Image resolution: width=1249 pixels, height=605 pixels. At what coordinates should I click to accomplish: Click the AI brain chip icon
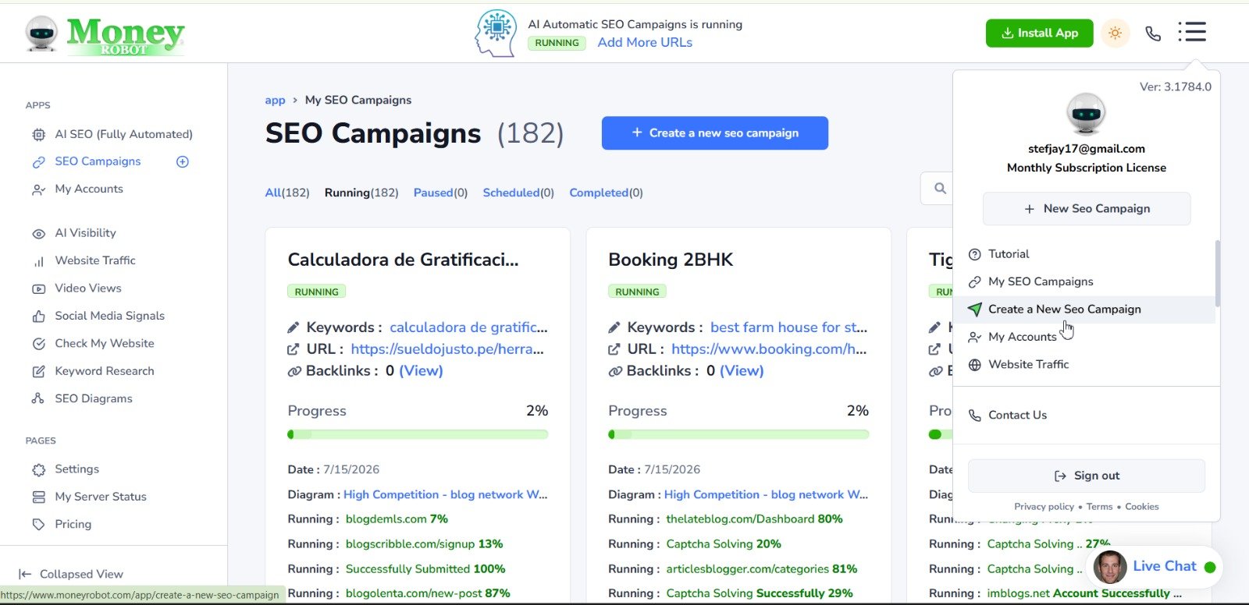click(496, 34)
